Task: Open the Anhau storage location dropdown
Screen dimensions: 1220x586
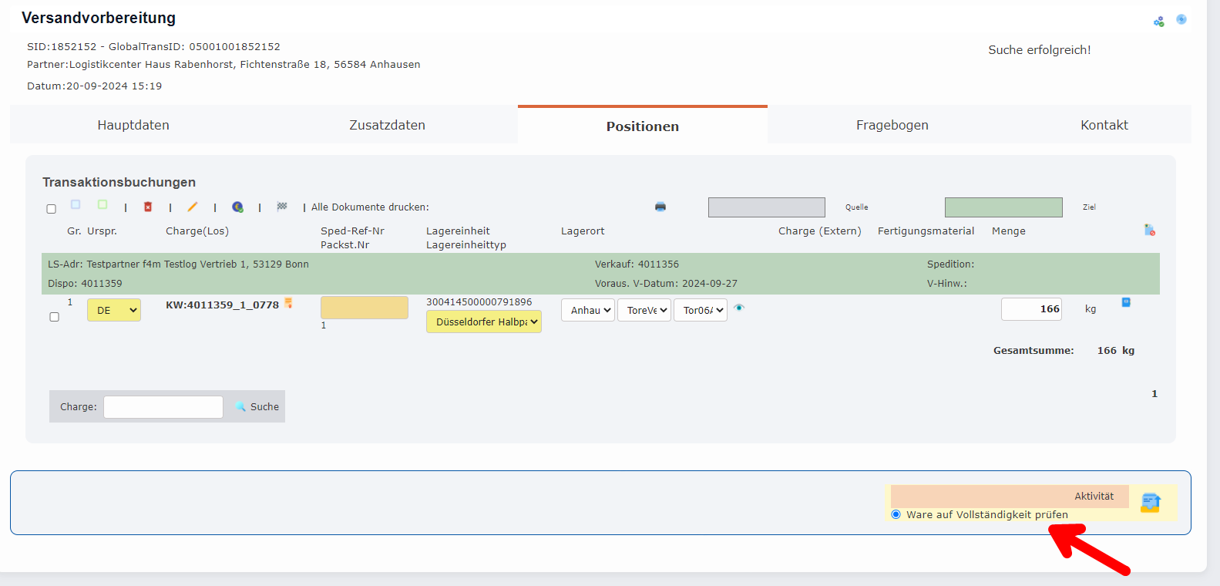Action: pyautogui.click(x=588, y=310)
